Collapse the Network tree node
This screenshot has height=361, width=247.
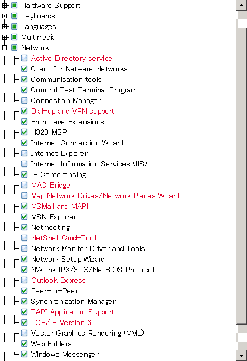(4, 48)
